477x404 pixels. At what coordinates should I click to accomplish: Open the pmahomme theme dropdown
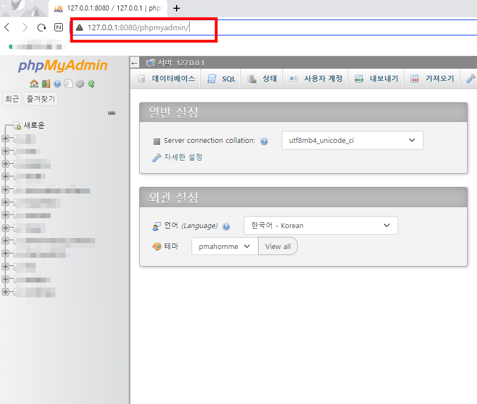tap(224, 246)
